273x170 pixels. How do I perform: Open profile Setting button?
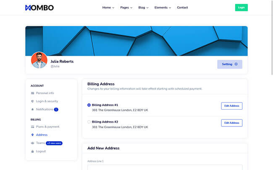coord(229,64)
